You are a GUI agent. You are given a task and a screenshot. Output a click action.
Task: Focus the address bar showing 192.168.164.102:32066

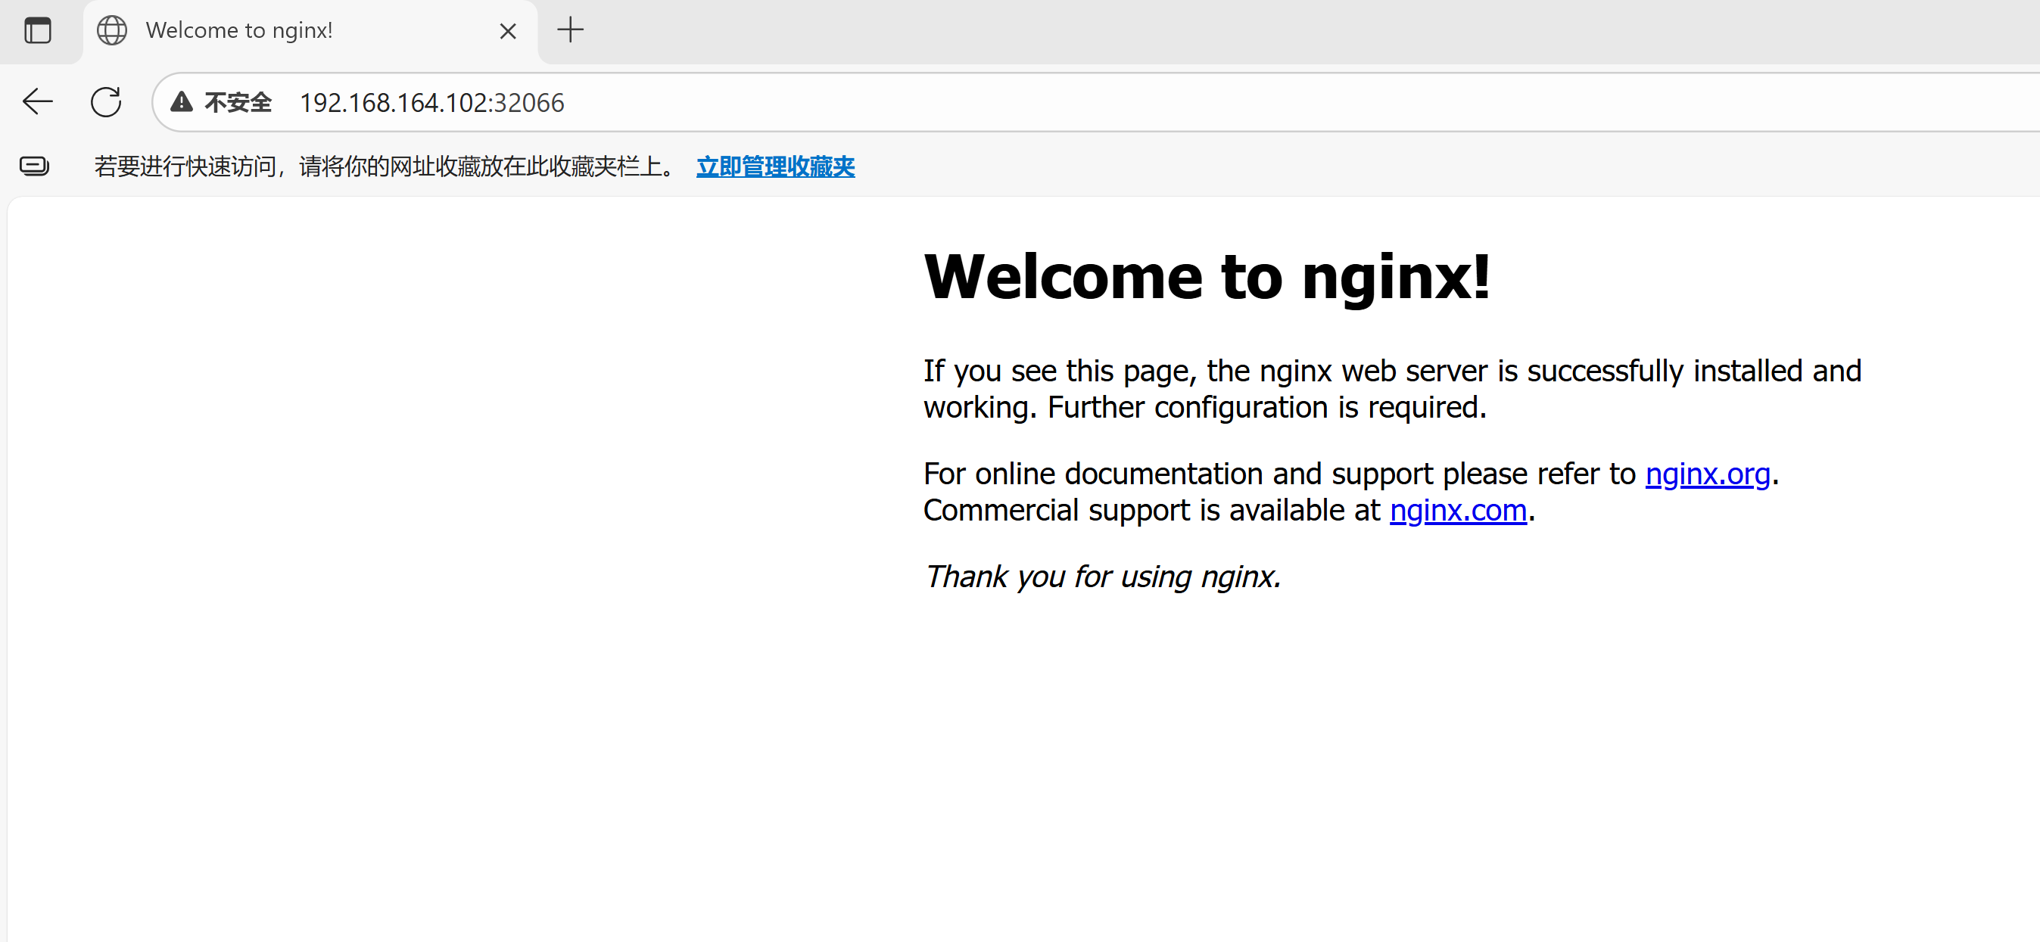click(431, 103)
